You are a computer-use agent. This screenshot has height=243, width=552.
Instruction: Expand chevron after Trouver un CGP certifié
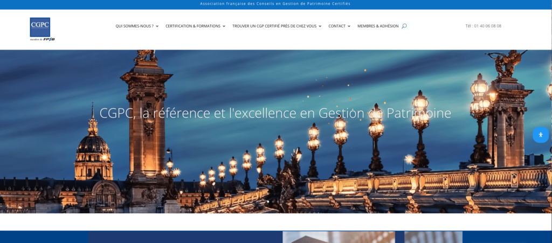click(x=320, y=26)
